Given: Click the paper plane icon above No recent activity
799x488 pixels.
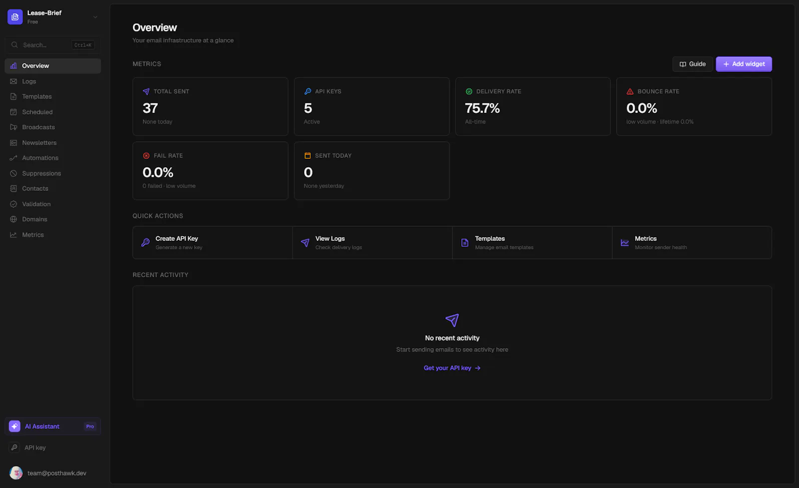Looking at the screenshot, I should pos(452,320).
